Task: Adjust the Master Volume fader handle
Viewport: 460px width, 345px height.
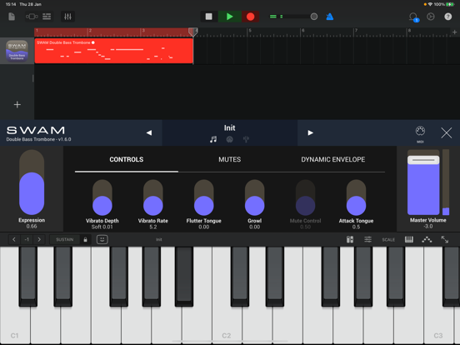Action: point(423,160)
